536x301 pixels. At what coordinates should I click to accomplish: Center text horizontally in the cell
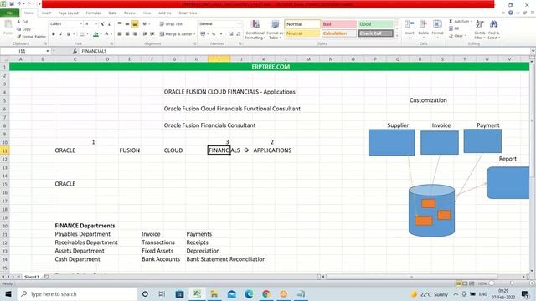[x=127, y=34]
